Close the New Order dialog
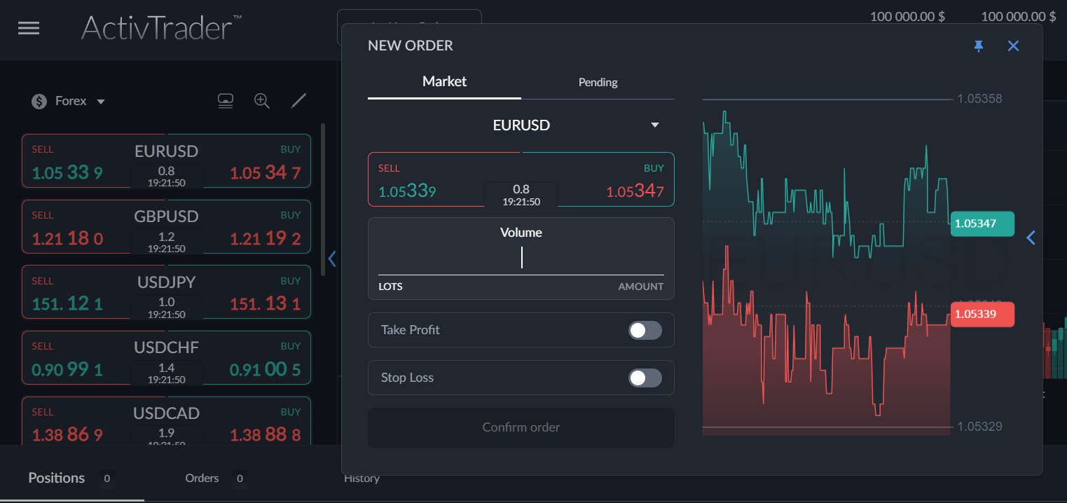Viewport: 1067px width, 503px height. pos(1013,46)
